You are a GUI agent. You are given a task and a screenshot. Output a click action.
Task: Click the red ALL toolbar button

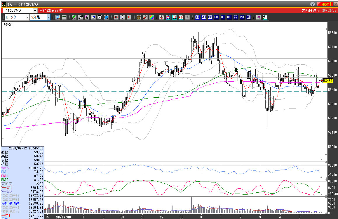tap(129, 17)
